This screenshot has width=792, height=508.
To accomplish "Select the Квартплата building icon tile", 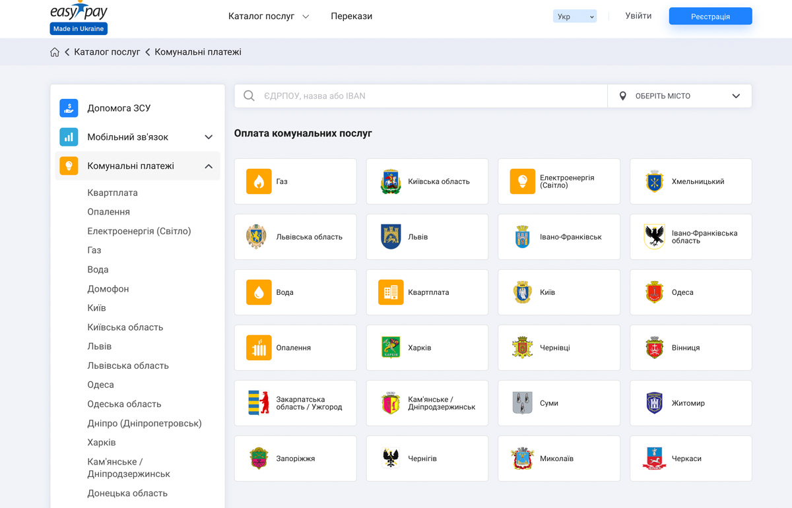I will pyautogui.click(x=390, y=292).
